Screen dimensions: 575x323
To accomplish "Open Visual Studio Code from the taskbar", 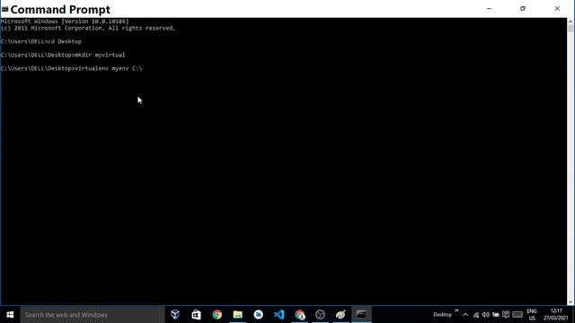I will click(x=279, y=314).
